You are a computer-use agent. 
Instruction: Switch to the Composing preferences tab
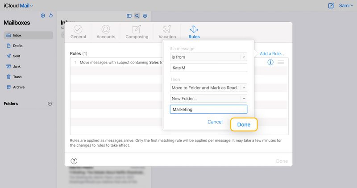[x=137, y=32]
